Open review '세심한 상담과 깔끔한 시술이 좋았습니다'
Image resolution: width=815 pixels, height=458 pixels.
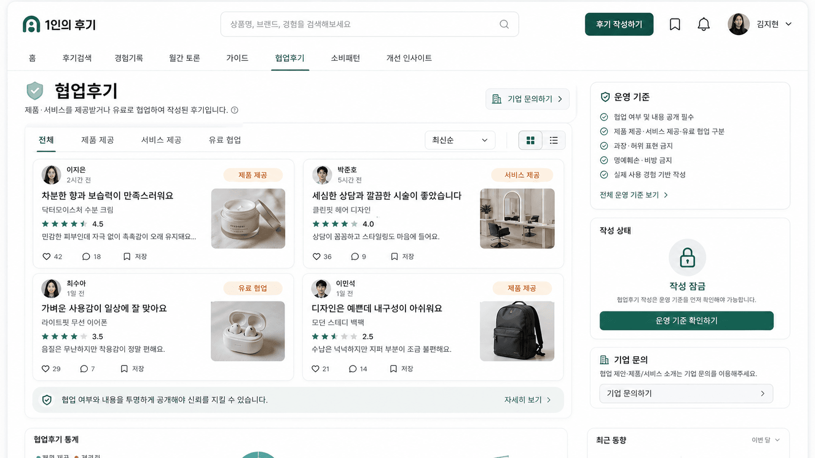[x=387, y=196]
